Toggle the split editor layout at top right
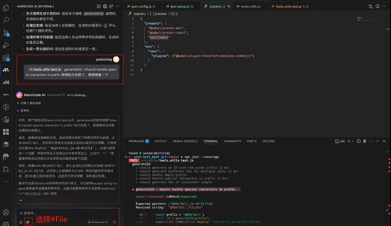 point(377,6)
